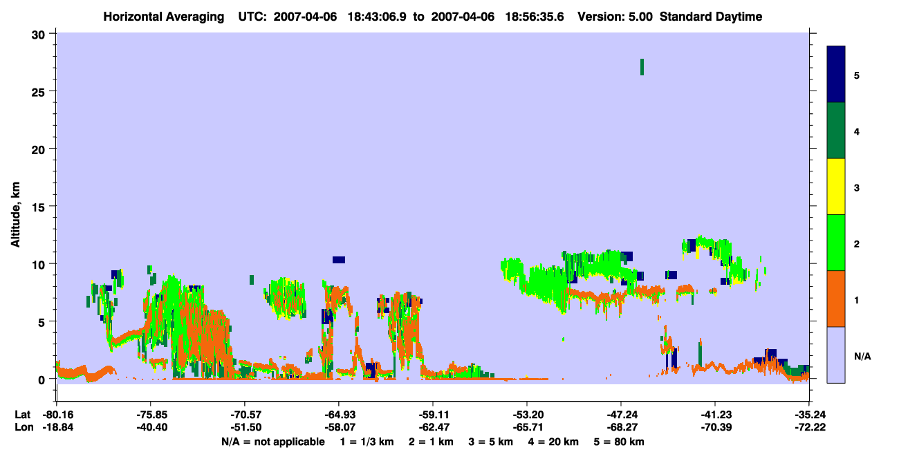The image size is (899, 461).
Task: Click the longitude value -51.50
Action: [x=245, y=428]
